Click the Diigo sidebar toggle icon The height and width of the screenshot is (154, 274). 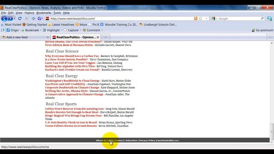(x=3, y=30)
